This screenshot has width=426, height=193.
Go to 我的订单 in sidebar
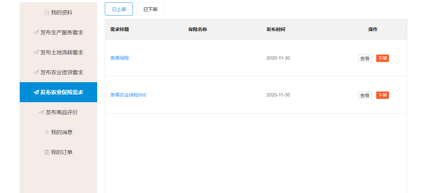click(61, 152)
